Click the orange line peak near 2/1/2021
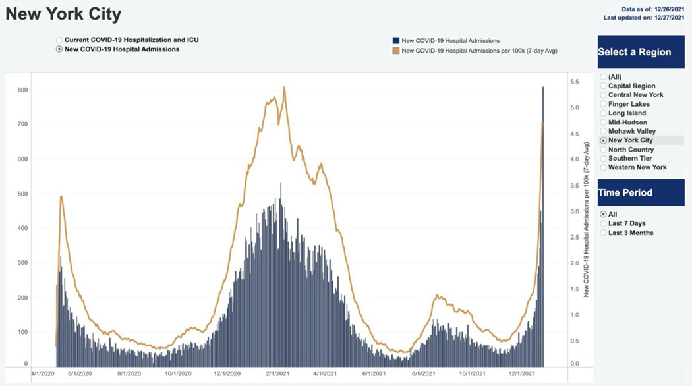Viewport: 692px width, 386px height. pyautogui.click(x=284, y=88)
